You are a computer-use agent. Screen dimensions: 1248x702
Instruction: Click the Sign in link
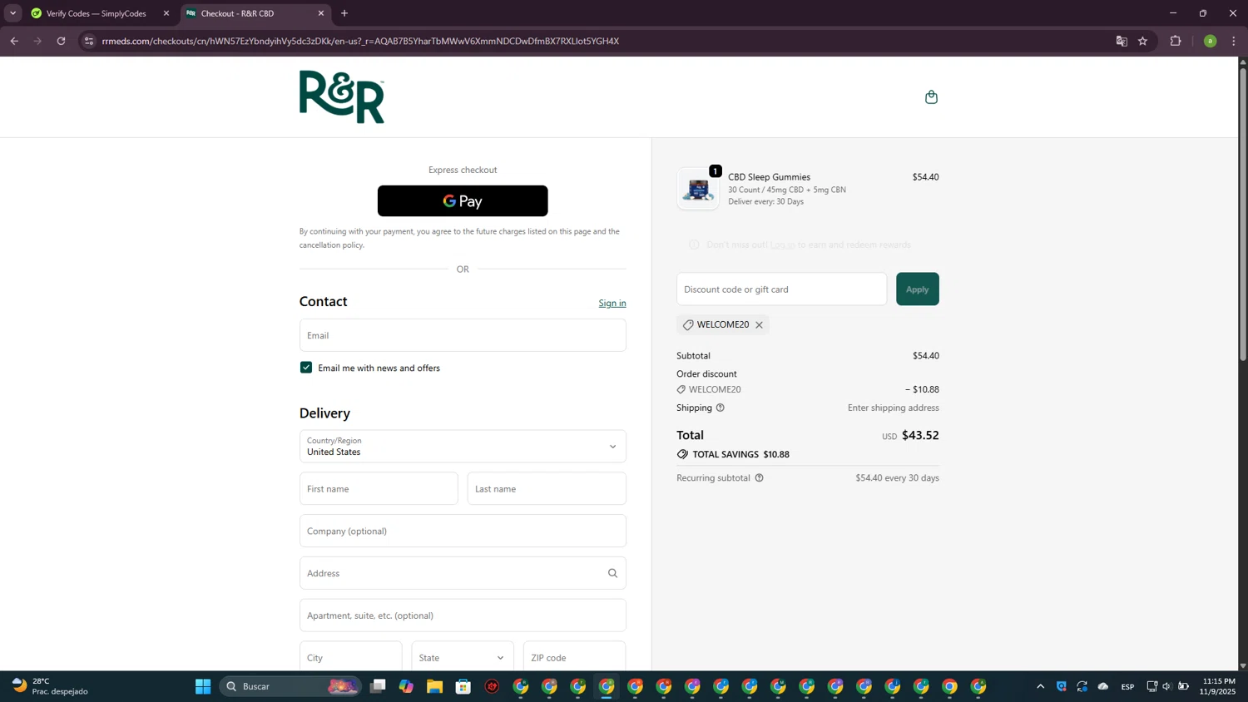[x=612, y=303]
